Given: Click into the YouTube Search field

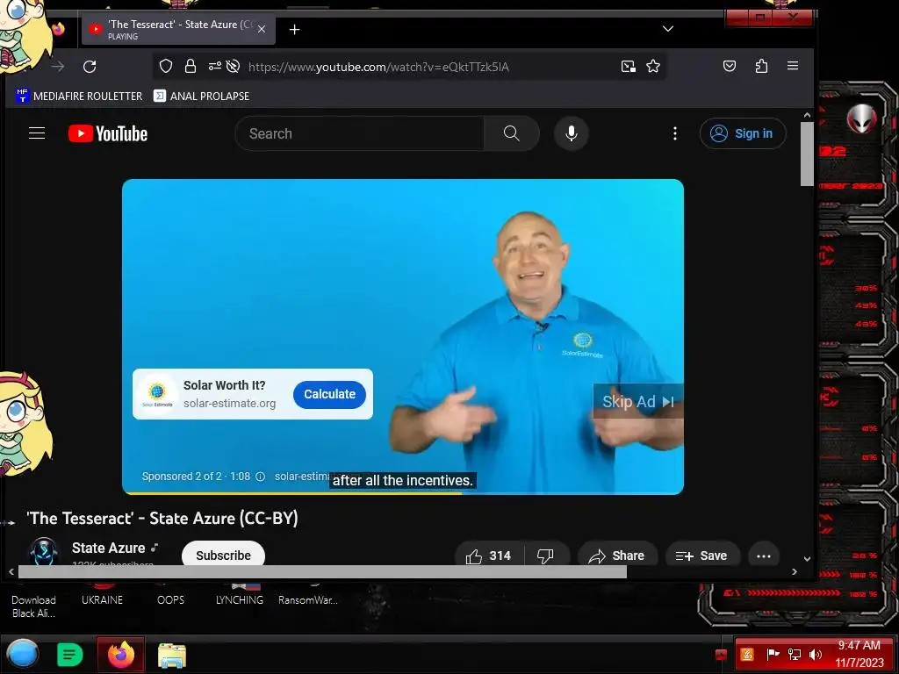Looking at the screenshot, I should point(359,133).
